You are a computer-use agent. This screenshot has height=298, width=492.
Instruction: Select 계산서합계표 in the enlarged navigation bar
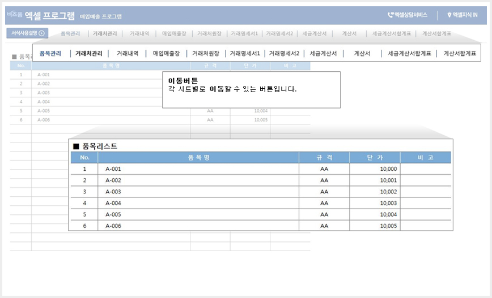460,54
